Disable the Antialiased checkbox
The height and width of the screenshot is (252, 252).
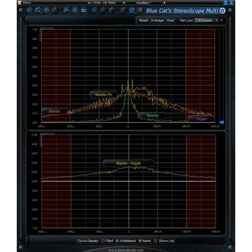[x=117, y=241]
